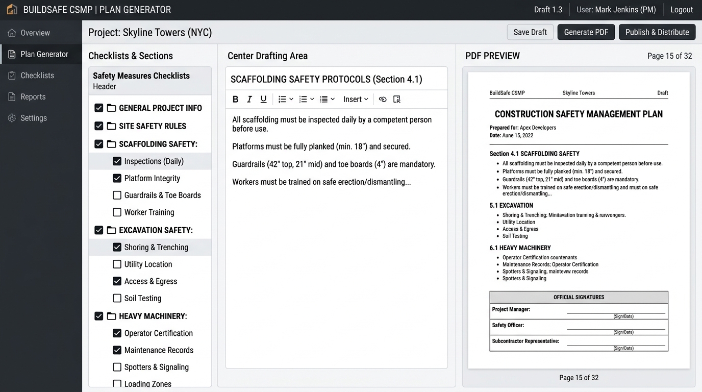Click Publish & Distribute
This screenshot has height=392, width=702.
point(657,32)
